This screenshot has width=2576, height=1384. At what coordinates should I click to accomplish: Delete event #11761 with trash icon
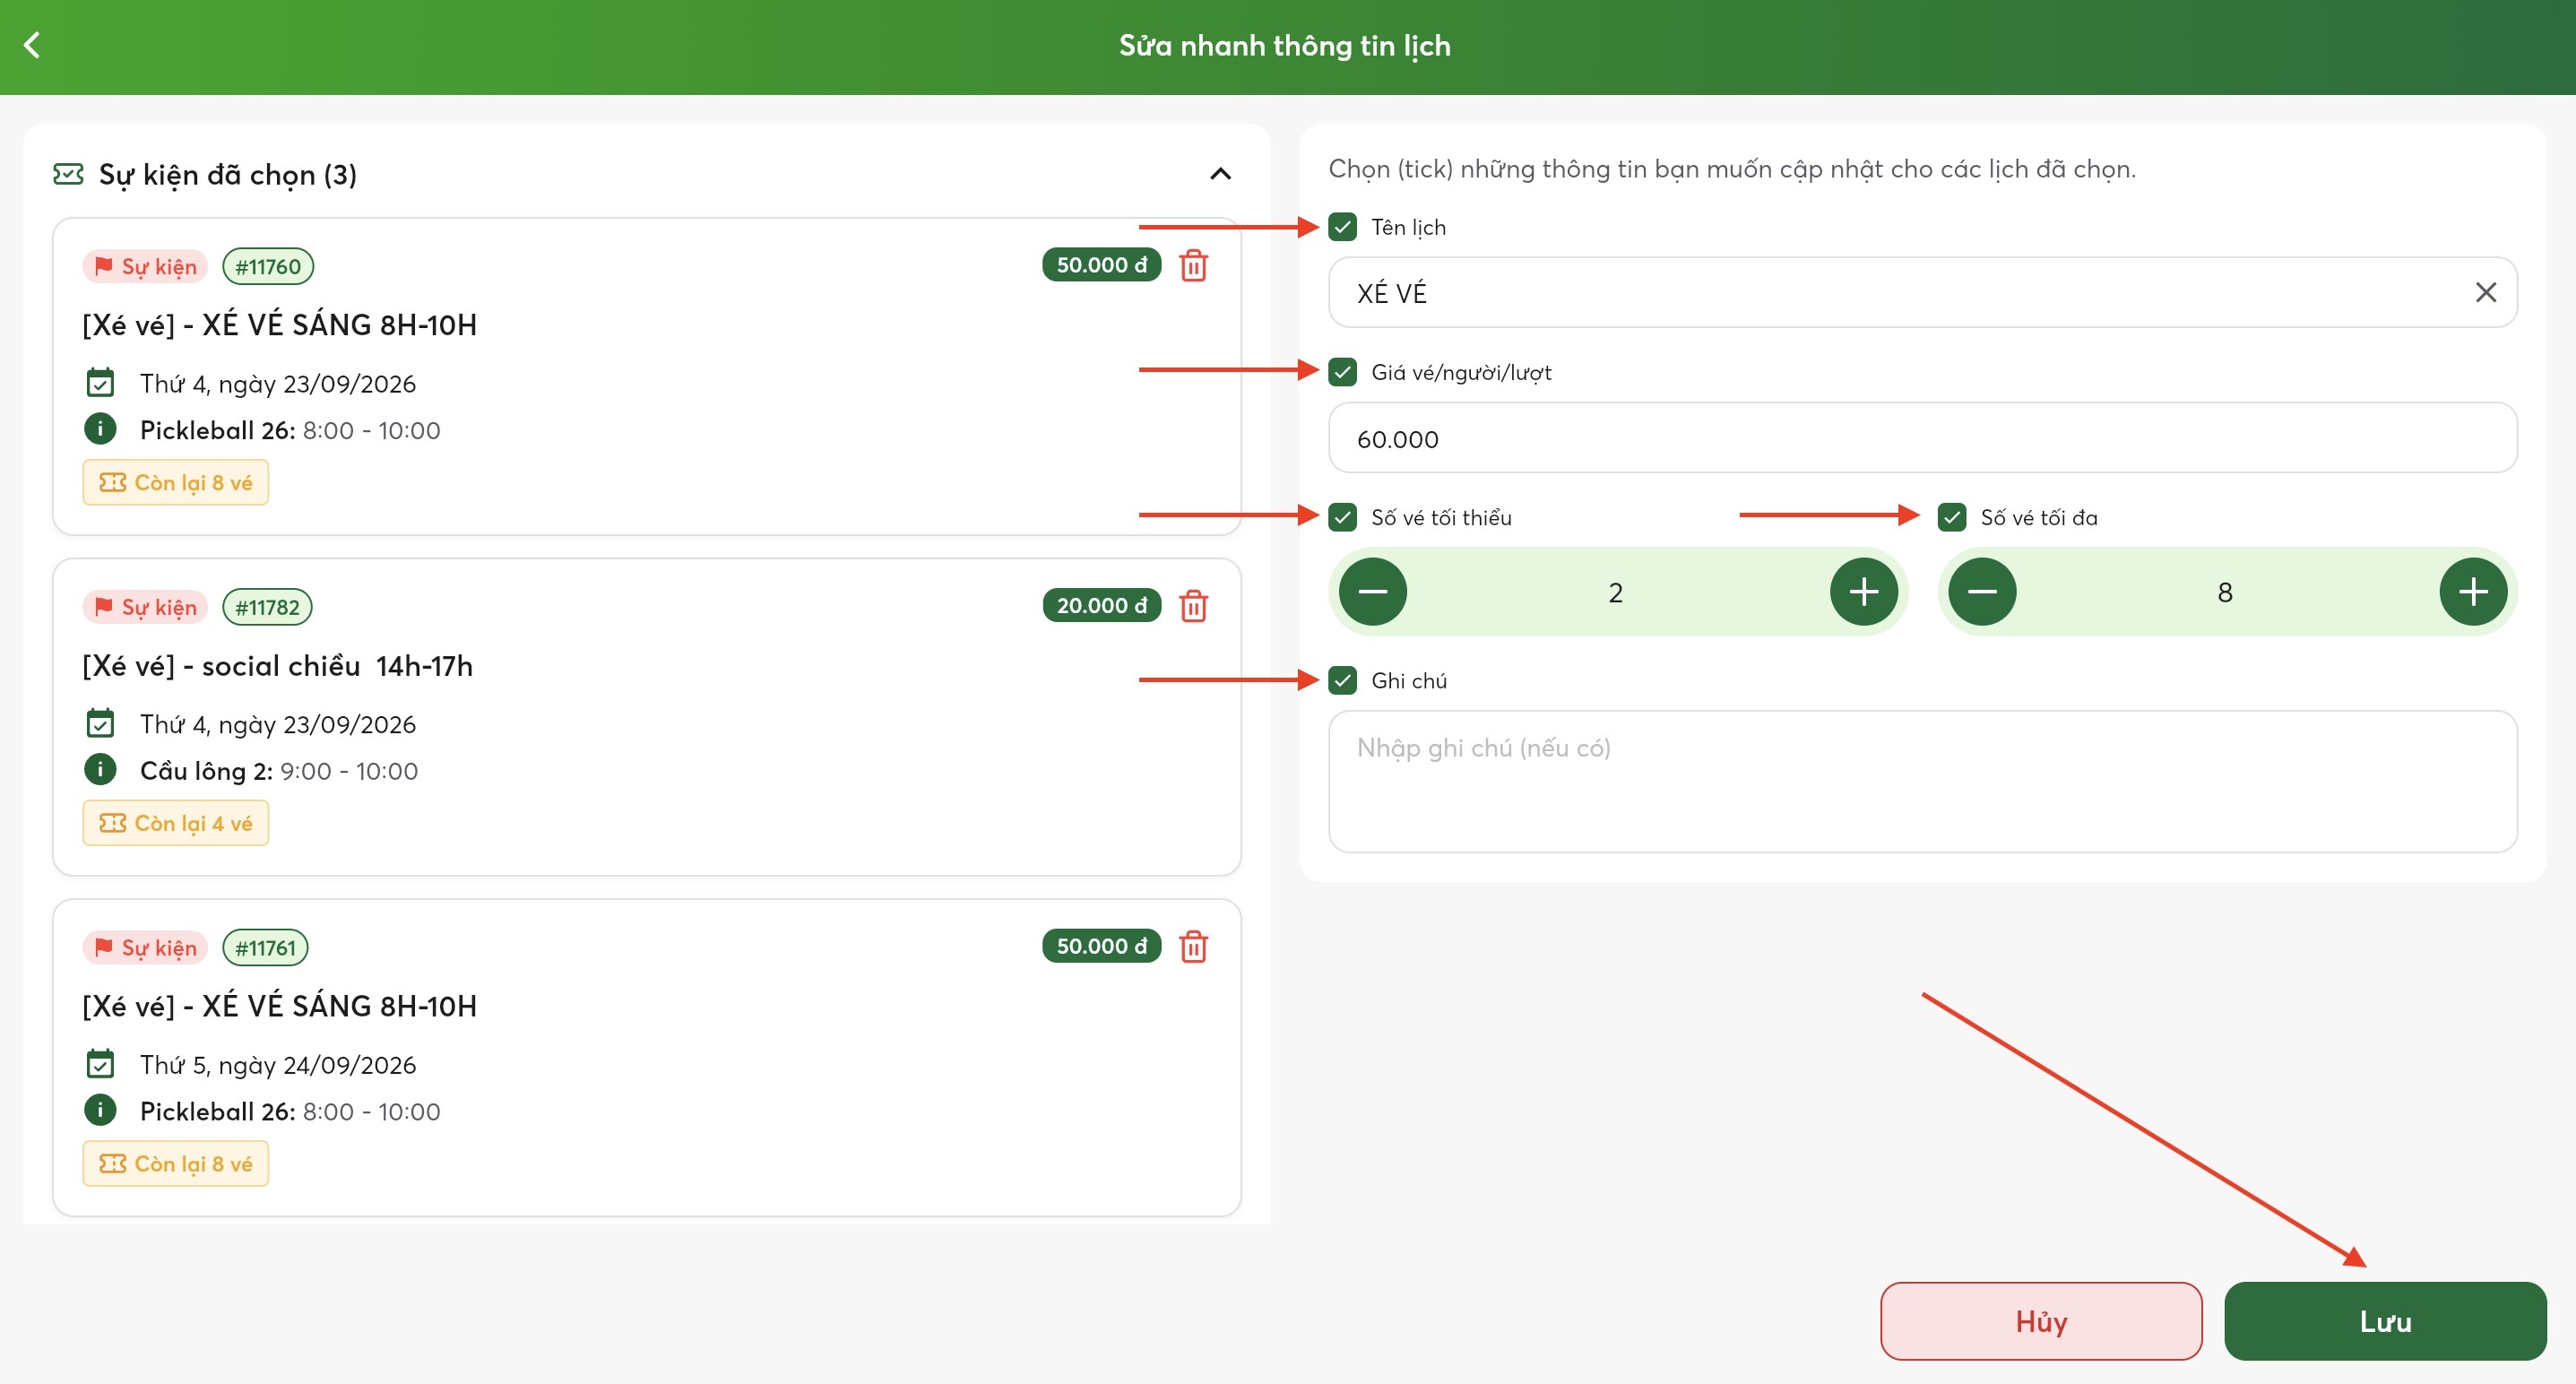click(1193, 946)
